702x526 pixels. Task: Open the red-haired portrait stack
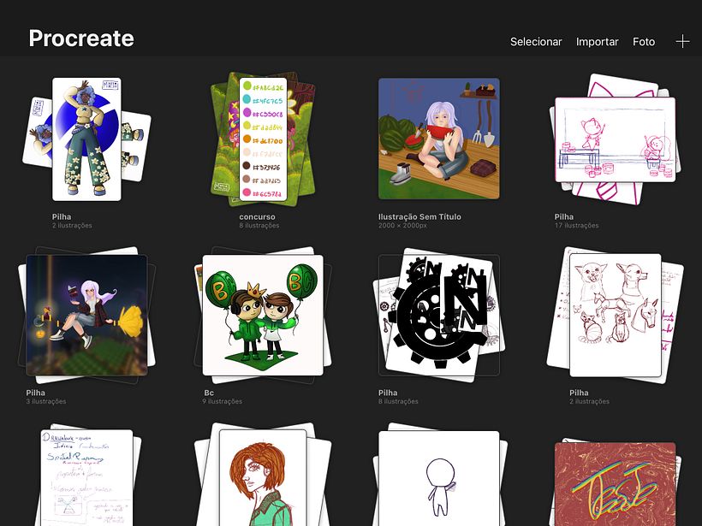[x=262, y=479]
